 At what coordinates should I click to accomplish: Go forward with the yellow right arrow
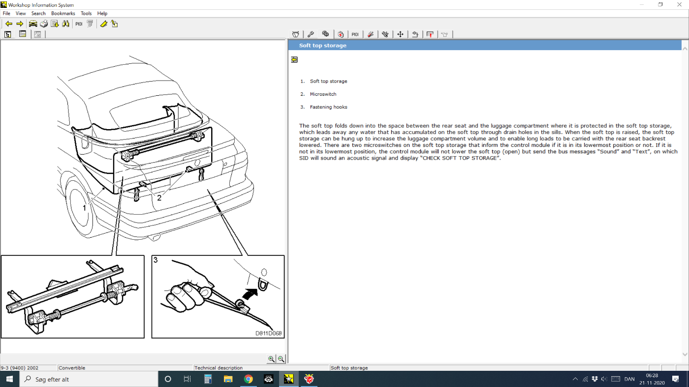(20, 24)
